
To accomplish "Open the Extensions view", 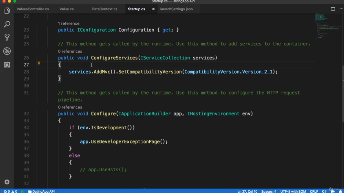I will click(x=7, y=65).
